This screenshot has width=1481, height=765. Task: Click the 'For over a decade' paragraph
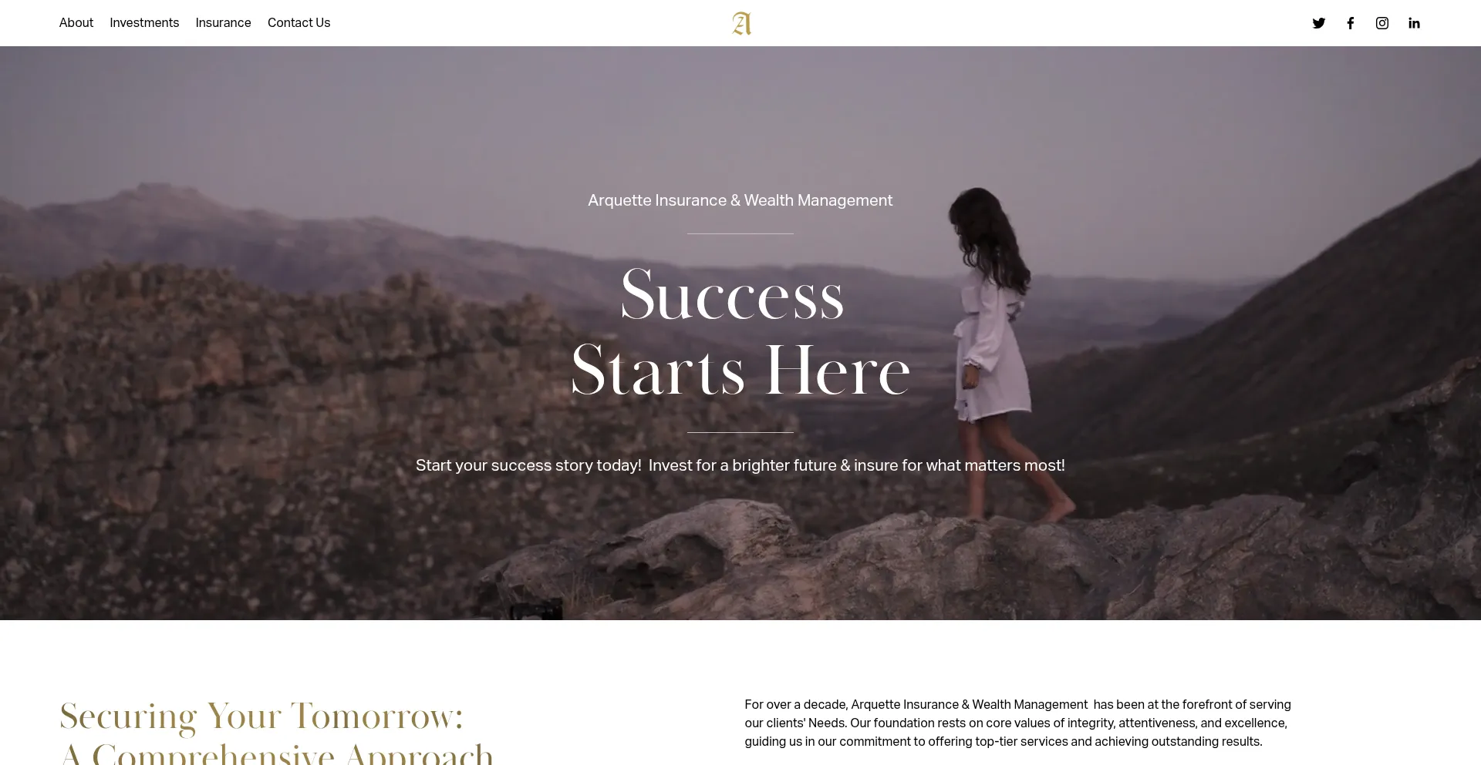pyautogui.click(x=1018, y=723)
